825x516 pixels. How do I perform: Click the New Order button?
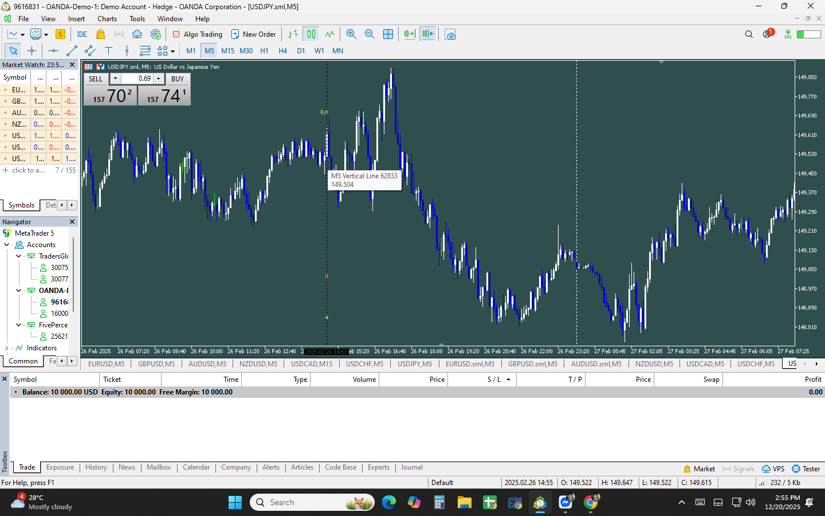(253, 34)
